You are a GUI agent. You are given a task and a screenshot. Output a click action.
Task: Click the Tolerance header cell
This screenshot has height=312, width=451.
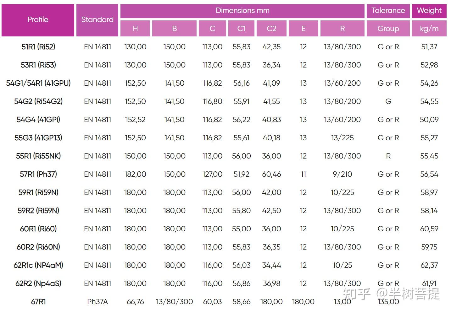(x=388, y=11)
